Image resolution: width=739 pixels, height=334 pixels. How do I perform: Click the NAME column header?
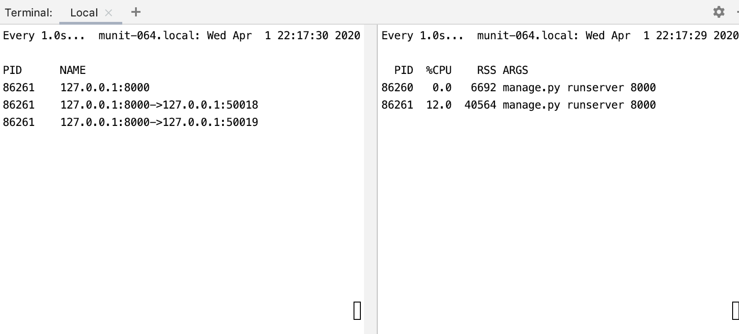pos(73,70)
